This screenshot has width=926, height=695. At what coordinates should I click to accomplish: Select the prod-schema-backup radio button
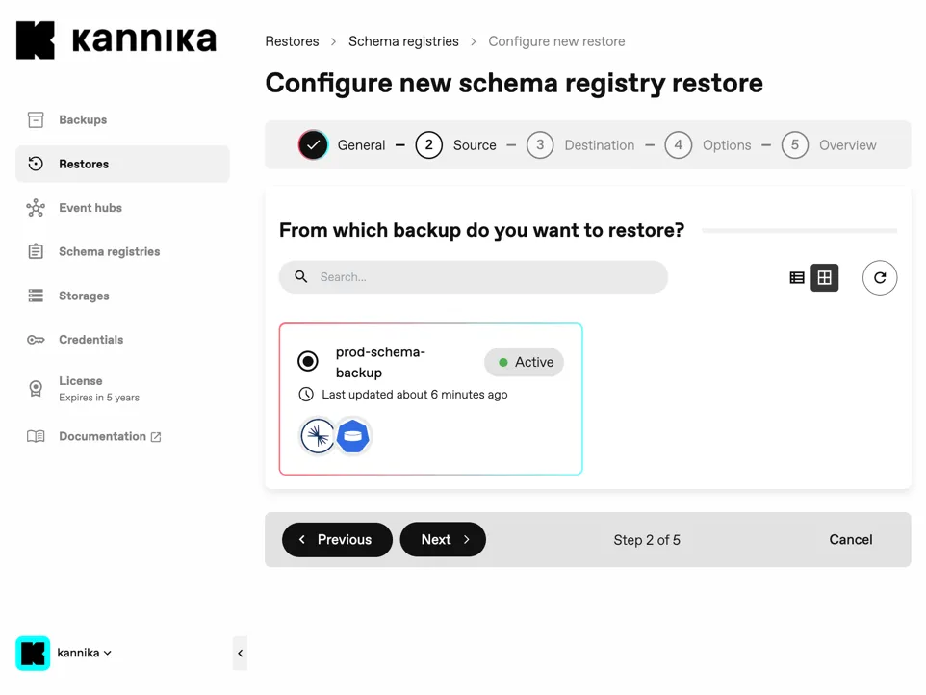click(x=307, y=361)
